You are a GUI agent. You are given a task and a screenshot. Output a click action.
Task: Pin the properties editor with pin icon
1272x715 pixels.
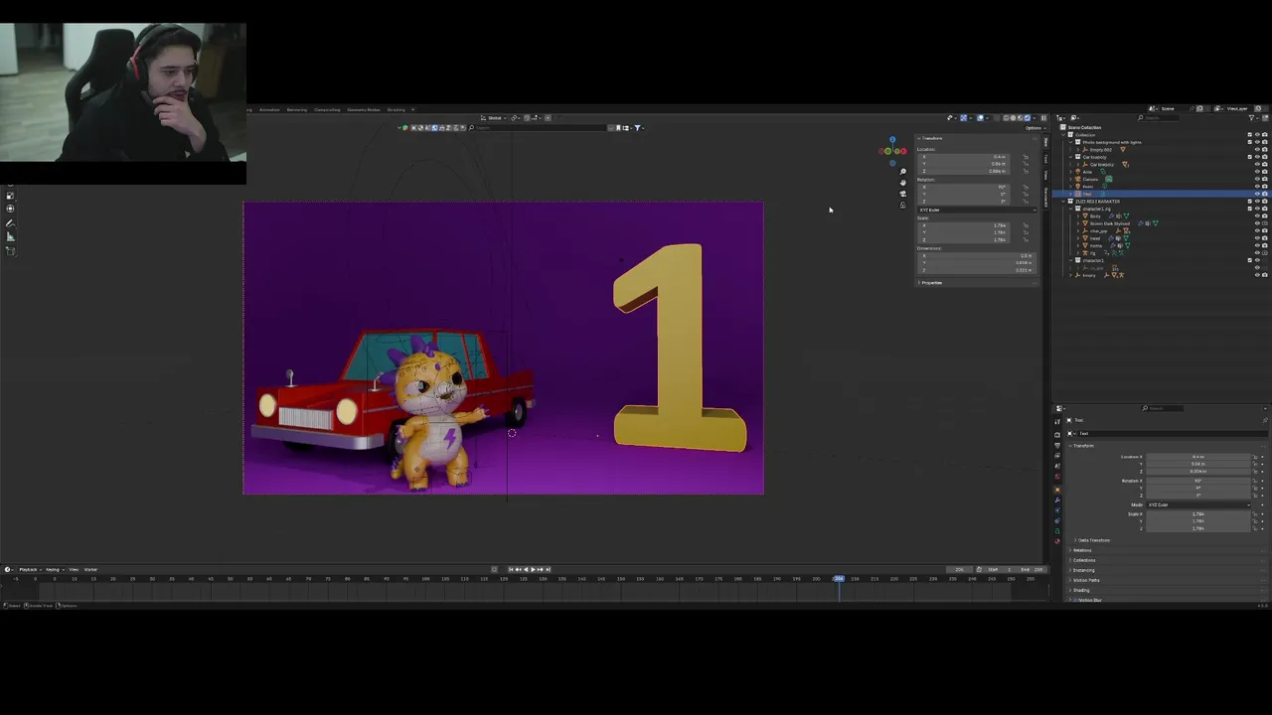pyautogui.click(x=1265, y=420)
